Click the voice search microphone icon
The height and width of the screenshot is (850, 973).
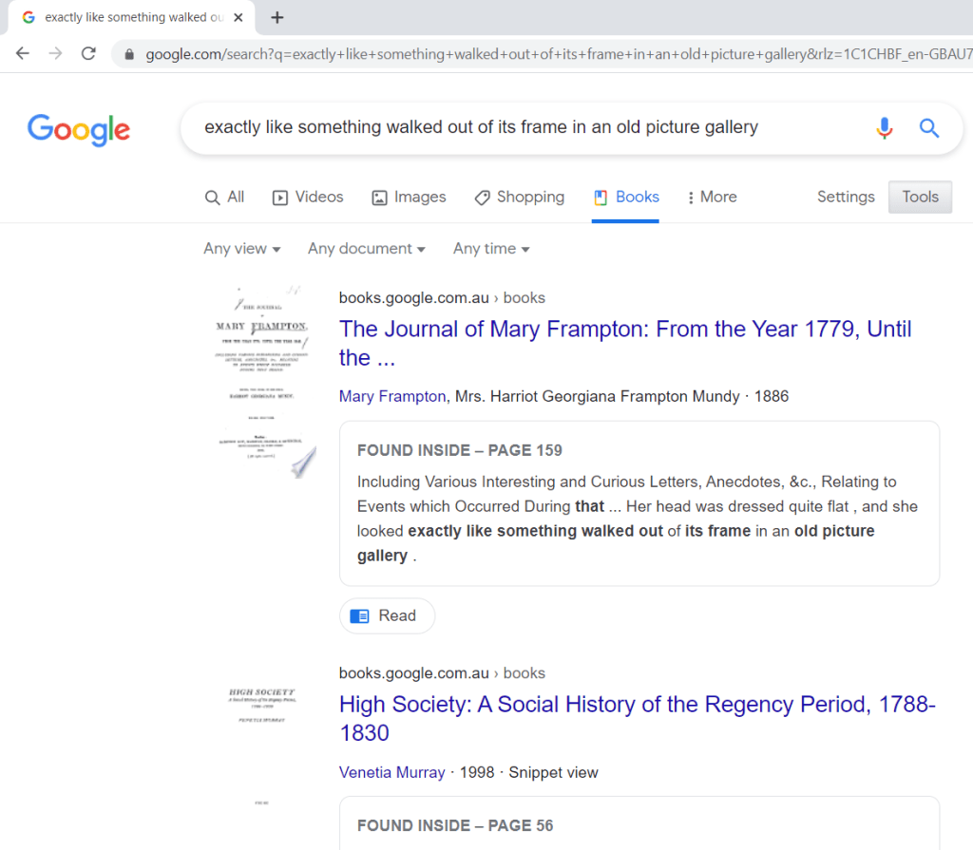pyautogui.click(x=884, y=128)
